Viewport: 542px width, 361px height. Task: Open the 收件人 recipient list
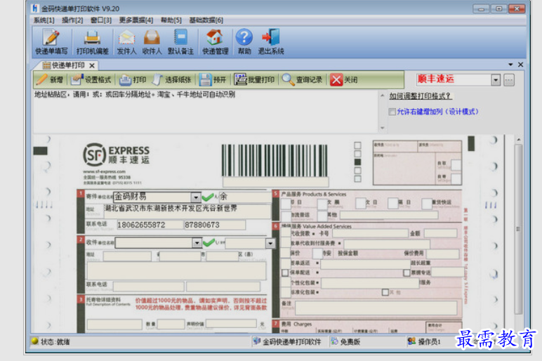(152, 42)
